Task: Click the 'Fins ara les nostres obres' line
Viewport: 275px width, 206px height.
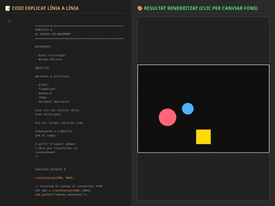Action: click(57, 110)
